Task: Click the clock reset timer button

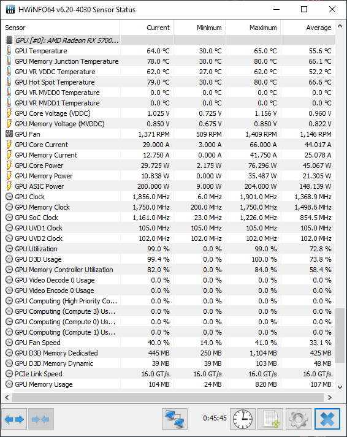Action: click(243, 419)
